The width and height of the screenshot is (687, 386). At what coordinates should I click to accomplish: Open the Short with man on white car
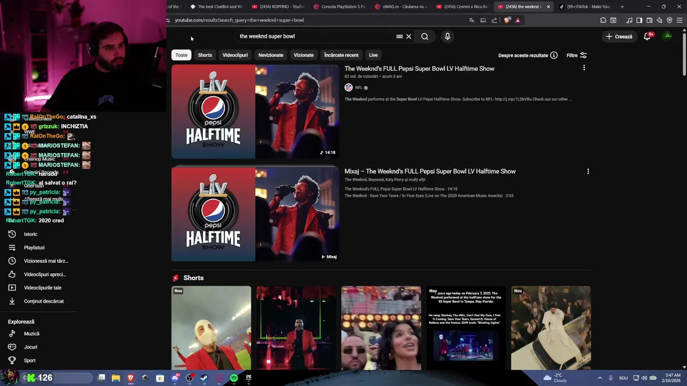coord(551,328)
